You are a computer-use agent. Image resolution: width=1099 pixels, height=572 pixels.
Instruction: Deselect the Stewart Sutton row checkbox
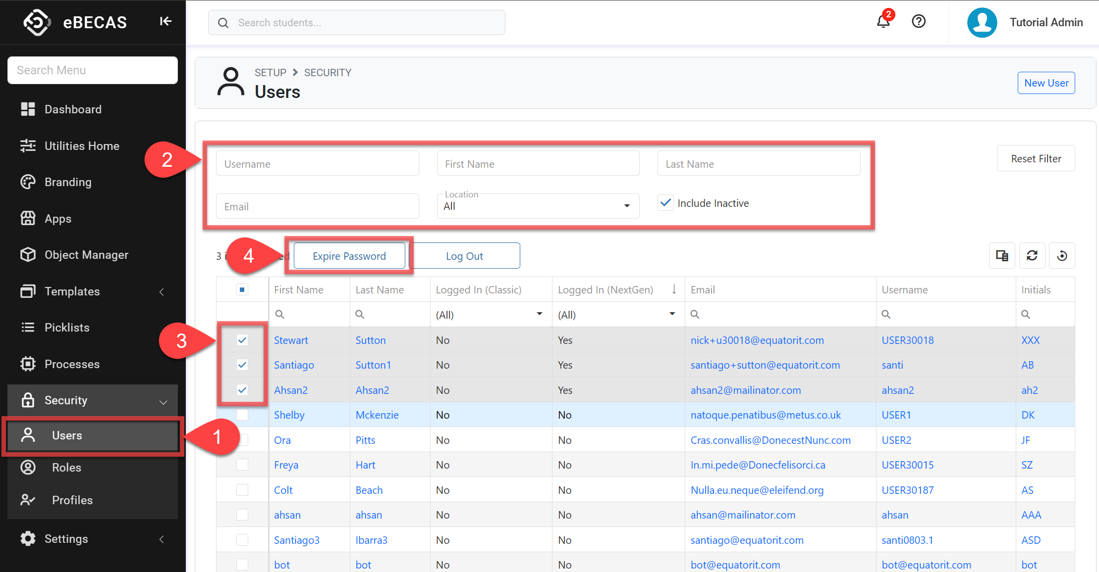[242, 340]
